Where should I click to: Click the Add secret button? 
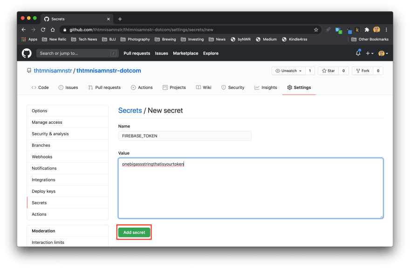[x=134, y=232]
